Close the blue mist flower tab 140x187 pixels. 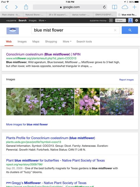(x=119, y=15)
